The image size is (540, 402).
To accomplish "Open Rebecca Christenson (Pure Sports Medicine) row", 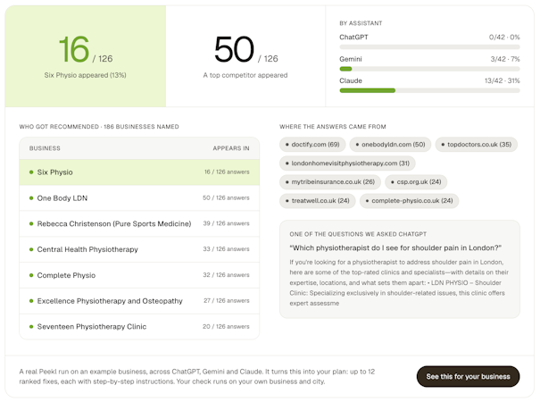I will coord(139,223).
